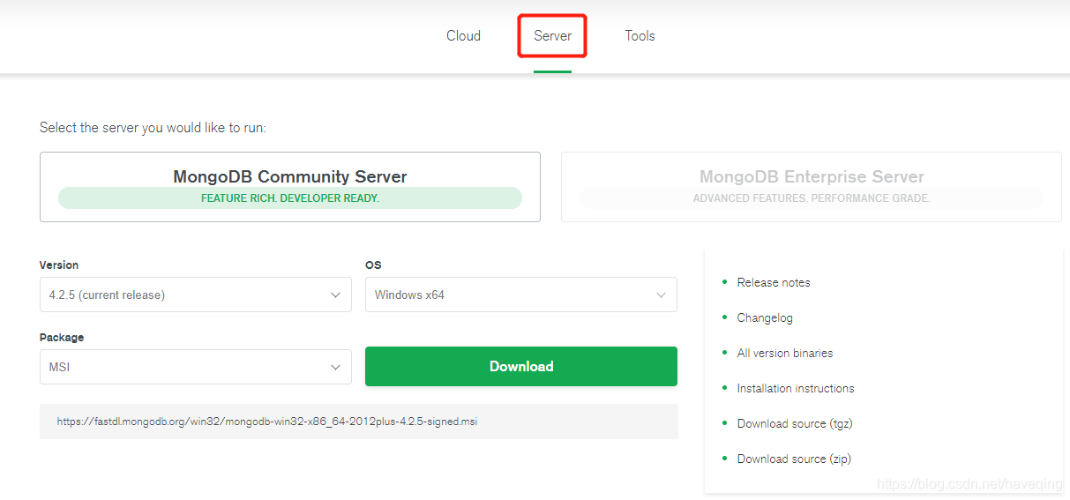Screen dimensions: 1070x500
Task: Open the All version binaries link
Action: tap(785, 353)
